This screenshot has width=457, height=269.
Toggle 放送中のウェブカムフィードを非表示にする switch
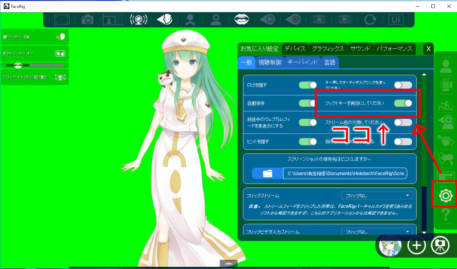(308, 122)
